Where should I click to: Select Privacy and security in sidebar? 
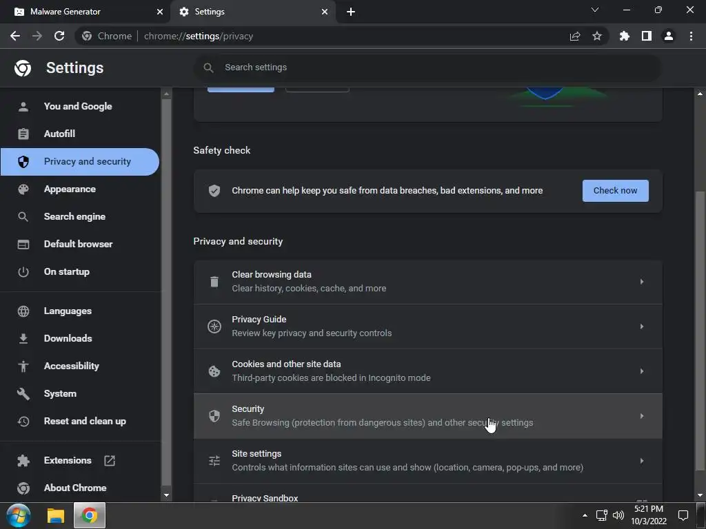tap(80, 162)
